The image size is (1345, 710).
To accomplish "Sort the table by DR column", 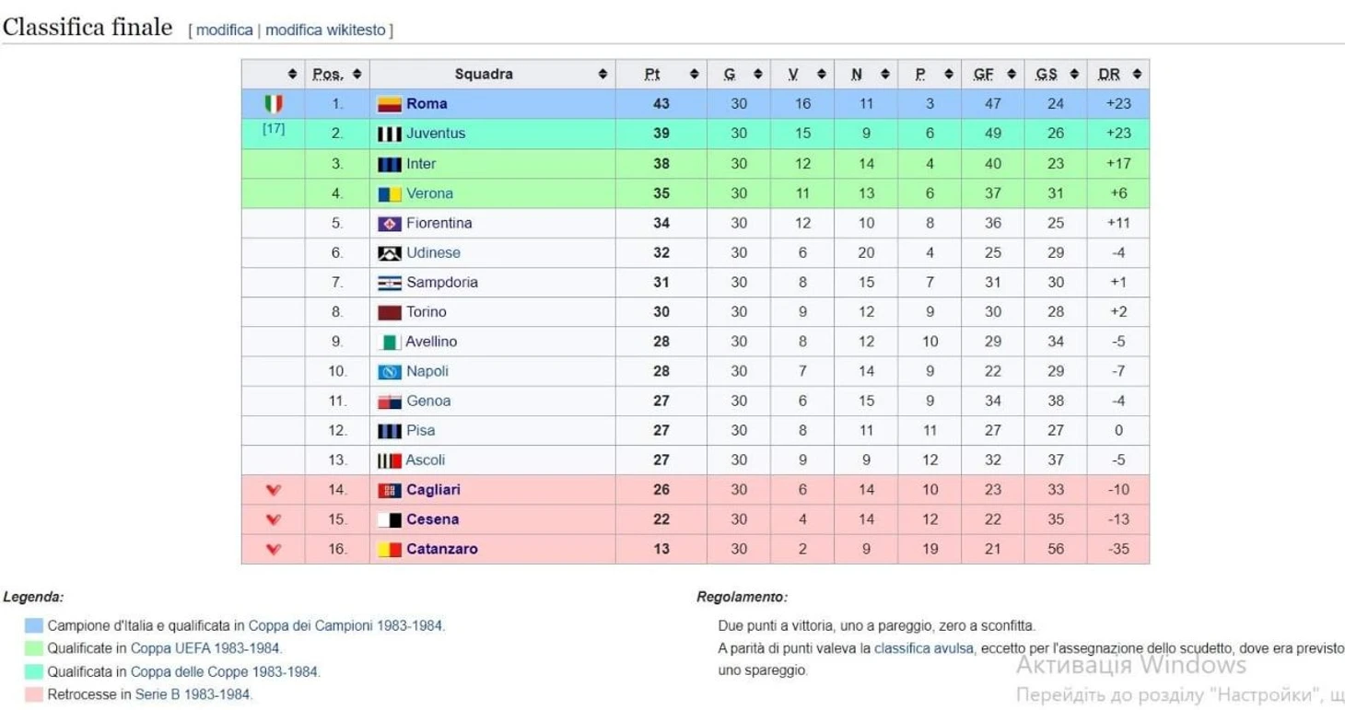I will (1137, 75).
